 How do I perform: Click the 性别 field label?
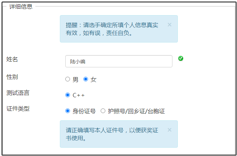(12, 77)
